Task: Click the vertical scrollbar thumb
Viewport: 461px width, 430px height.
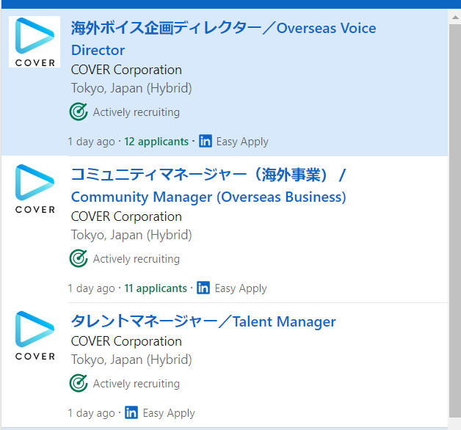Action: pos(455,220)
